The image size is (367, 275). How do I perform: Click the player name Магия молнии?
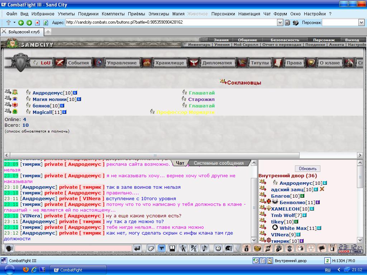(49, 99)
